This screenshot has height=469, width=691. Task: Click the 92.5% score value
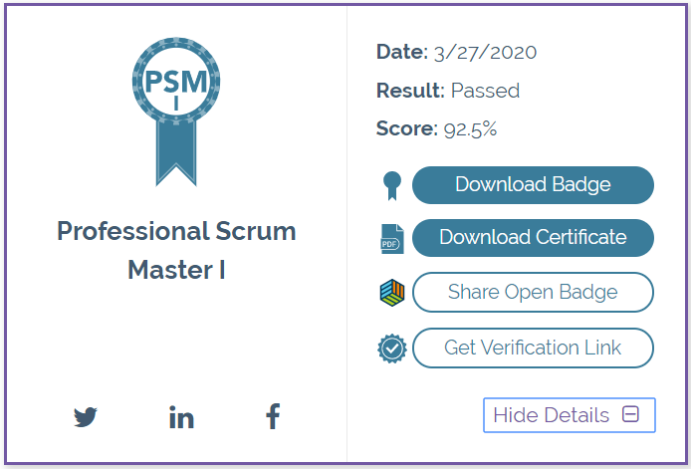pyautogui.click(x=470, y=128)
